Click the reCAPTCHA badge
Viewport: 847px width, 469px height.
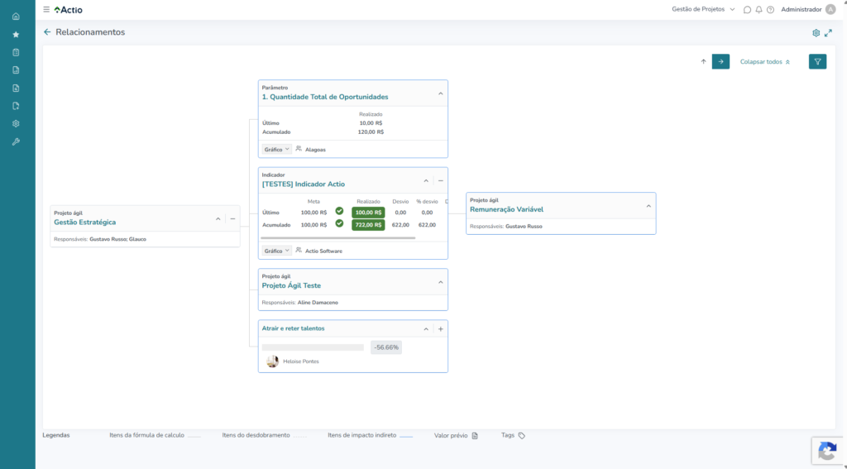[829, 452]
